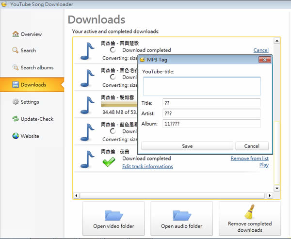Viewport: 291px width, 239px height.
Task: Click spinner icon on 黑色毛衣 row
Action: [113, 77]
